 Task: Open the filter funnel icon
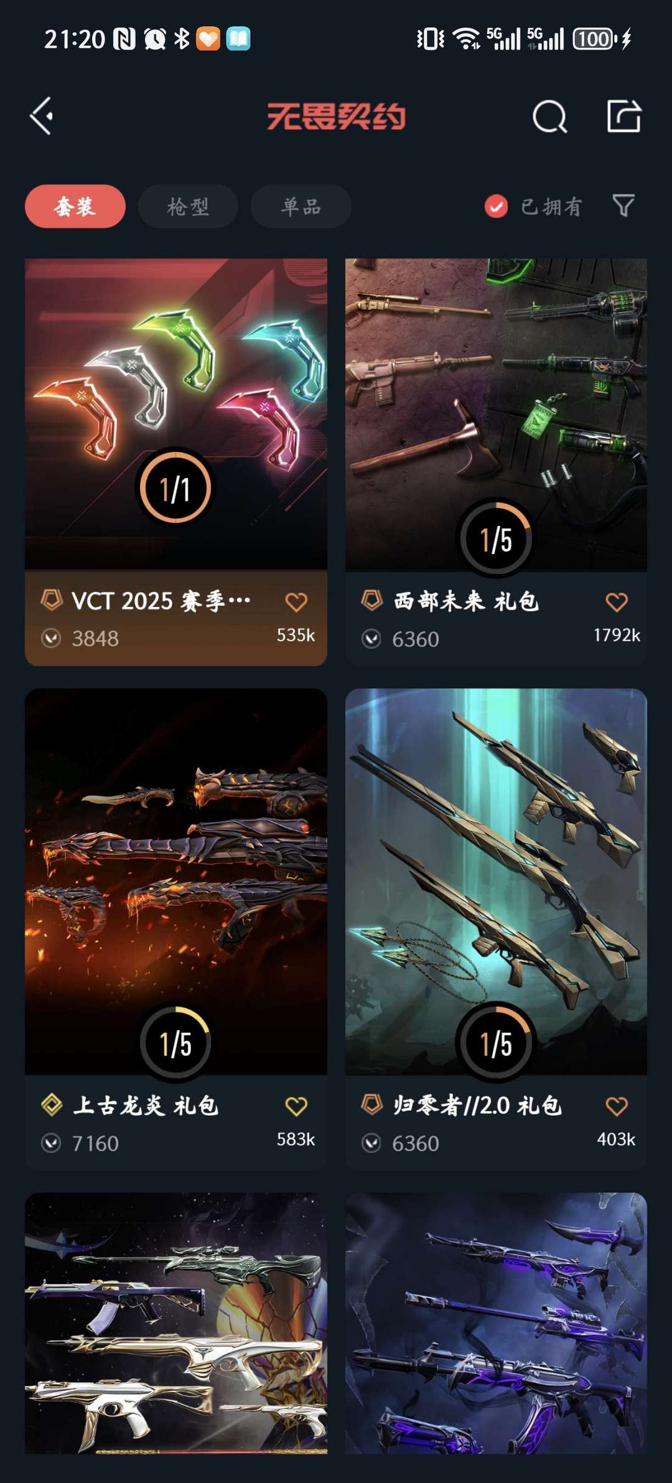[623, 205]
